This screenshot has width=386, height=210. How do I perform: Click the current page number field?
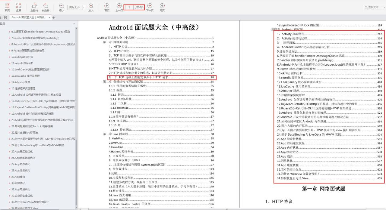129,7
